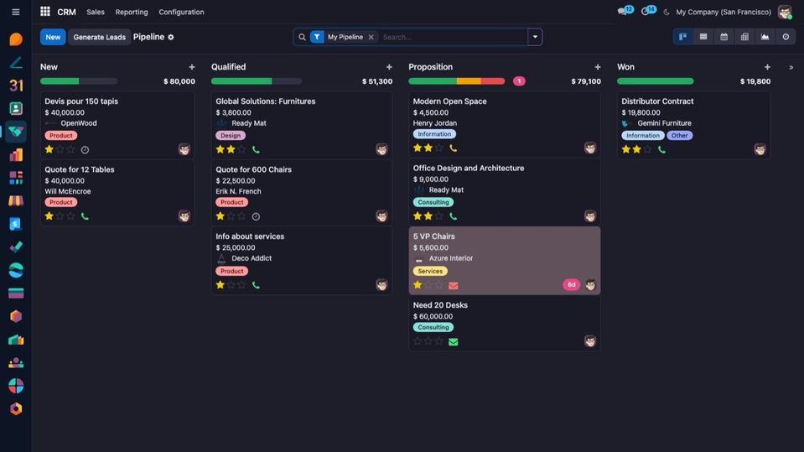Click Generate Leads button

pos(100,37)
